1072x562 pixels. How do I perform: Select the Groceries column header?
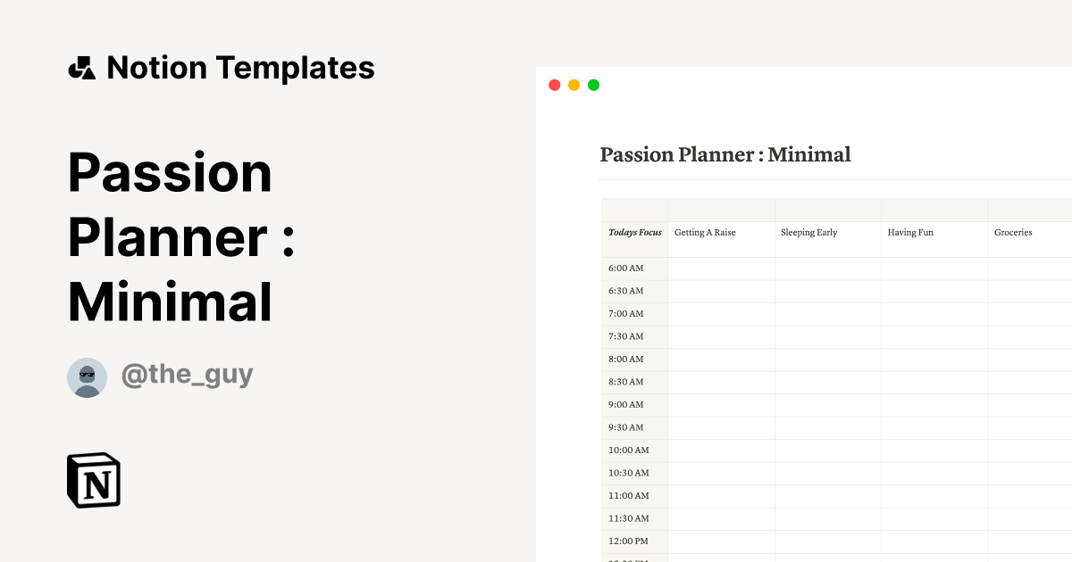pos(1014,232)
